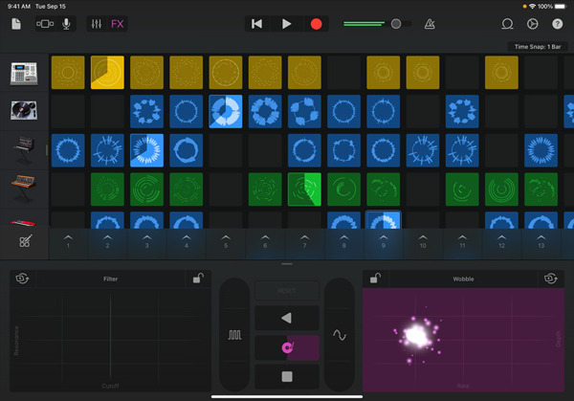Trigger column 10 using its chevron

422,241
